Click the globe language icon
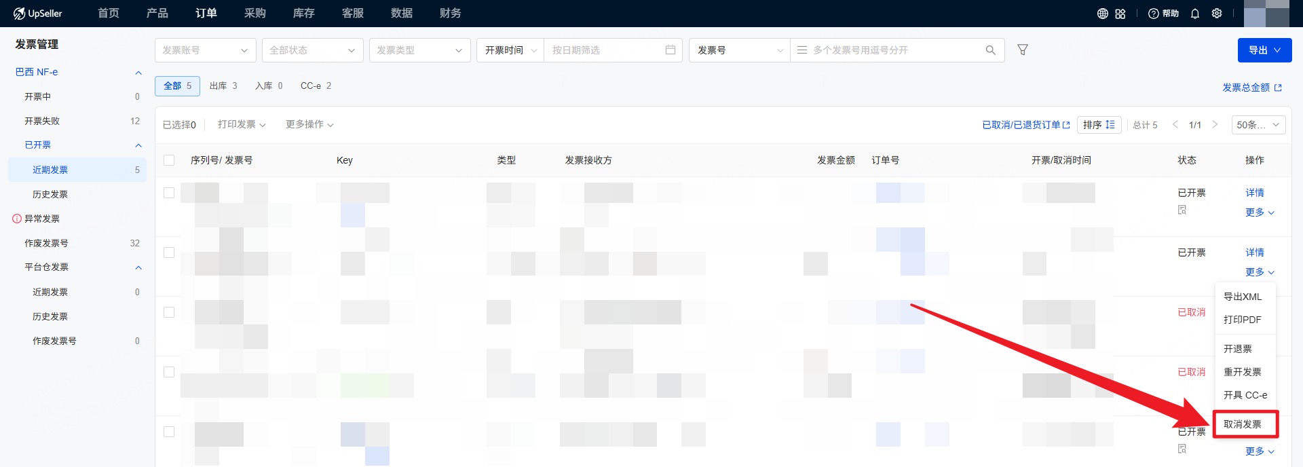1303x467 pixels. 1103,14
